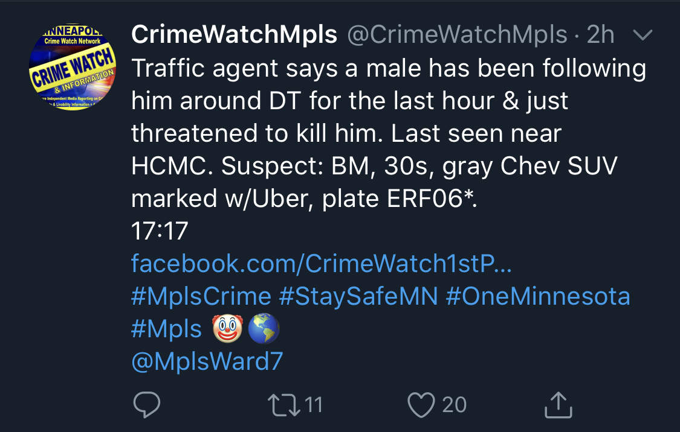
Task: Open the #StaySafeMN hashtag
Action: click(x=358, y=296)
